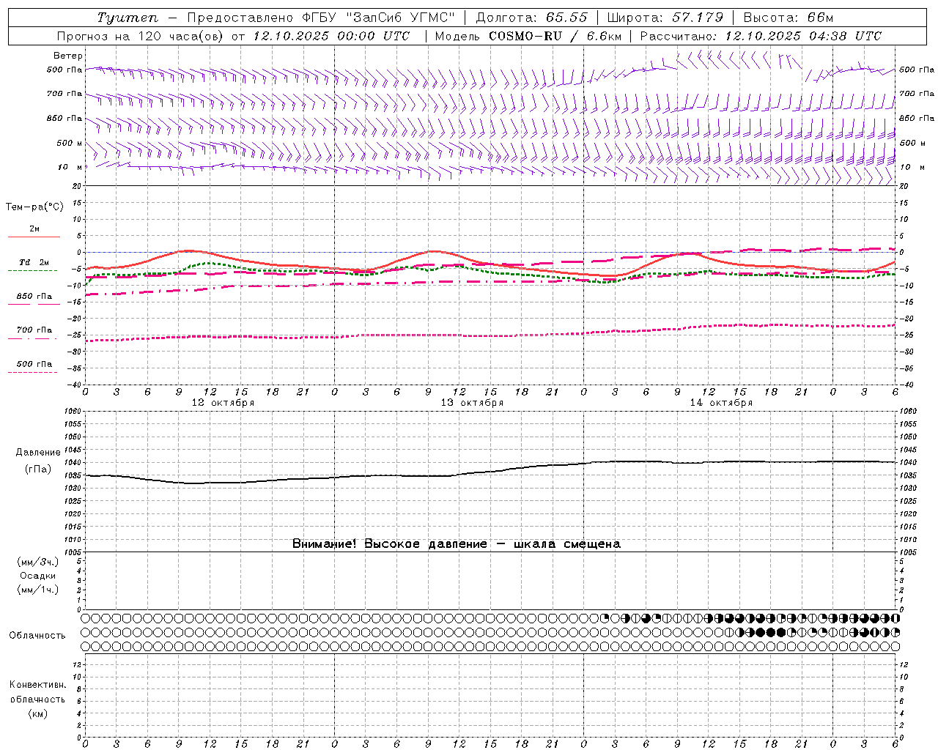Click the "Ветер" wind panel label

click(x=68, y=56)
